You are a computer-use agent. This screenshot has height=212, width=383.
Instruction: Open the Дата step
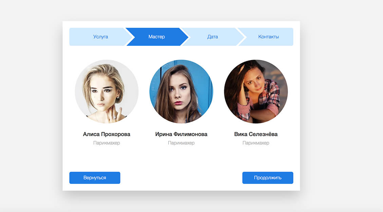pos(212,37)
